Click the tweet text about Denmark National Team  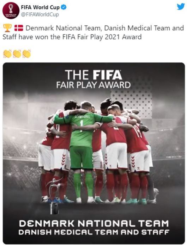click(x=93, y=32)
